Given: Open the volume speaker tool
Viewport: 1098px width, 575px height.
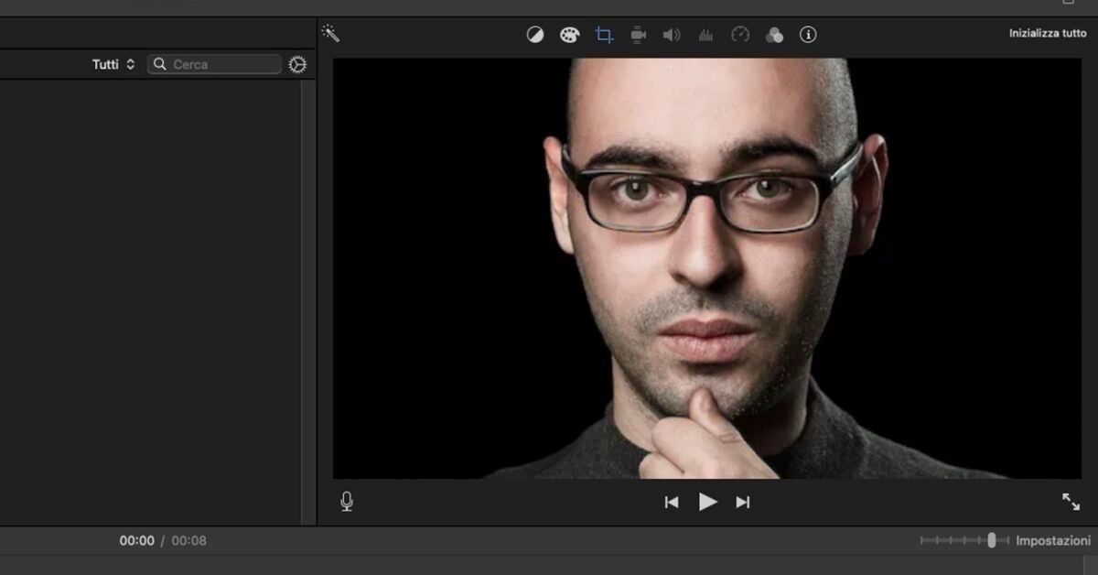Looking at the screenshot, I should 672,35.
